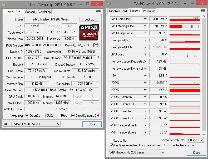
Task: Click Close button in Sensors window
Action: pos(196,152)
